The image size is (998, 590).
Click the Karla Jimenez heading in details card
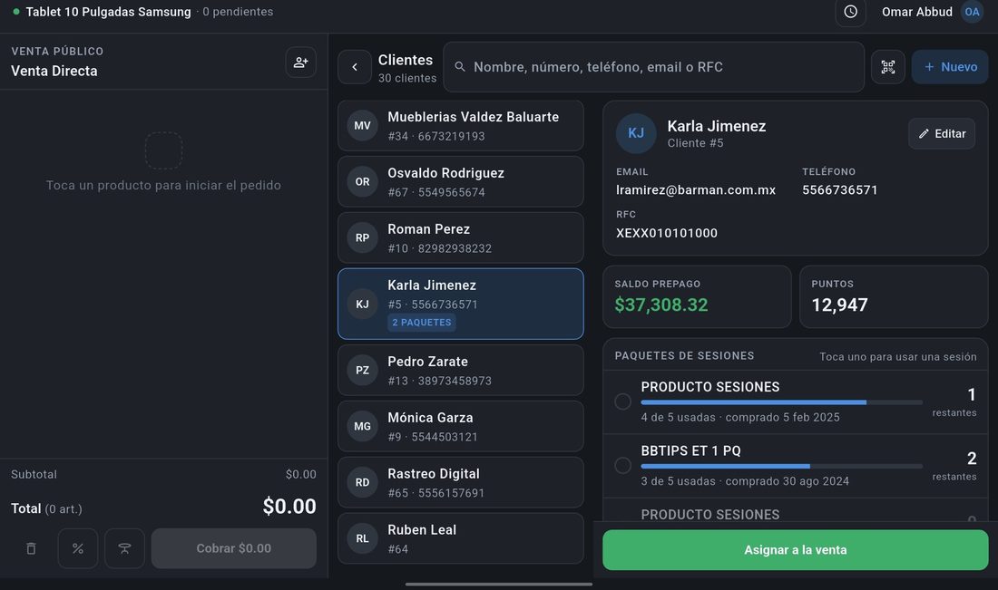[x=716, y=126]
